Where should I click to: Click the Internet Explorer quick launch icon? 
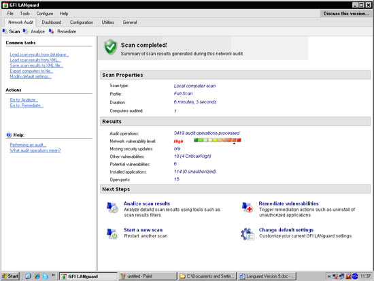(x=37, y=276)
